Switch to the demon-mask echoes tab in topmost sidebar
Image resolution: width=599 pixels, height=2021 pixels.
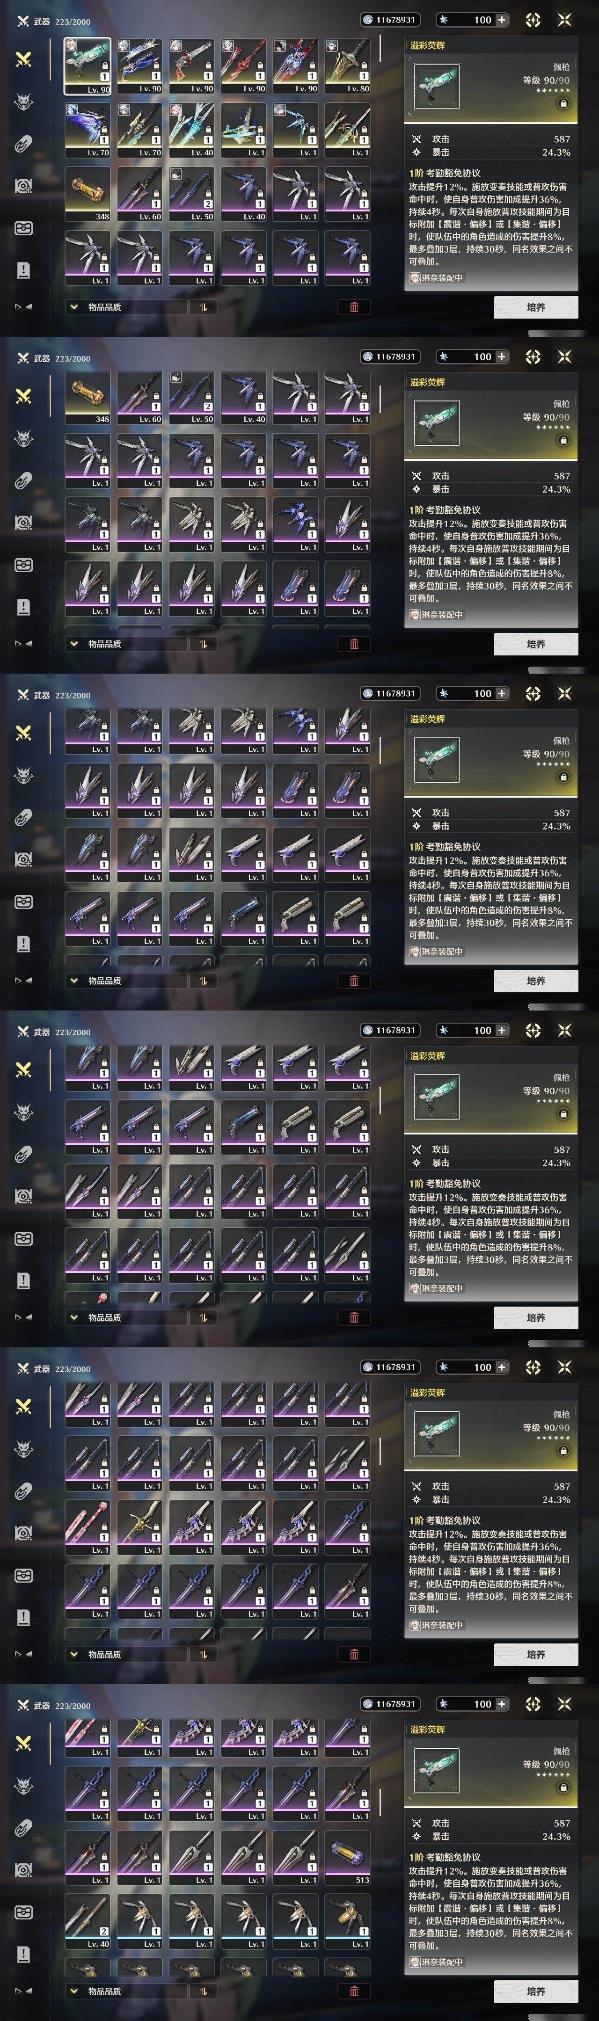coord(23,101)
